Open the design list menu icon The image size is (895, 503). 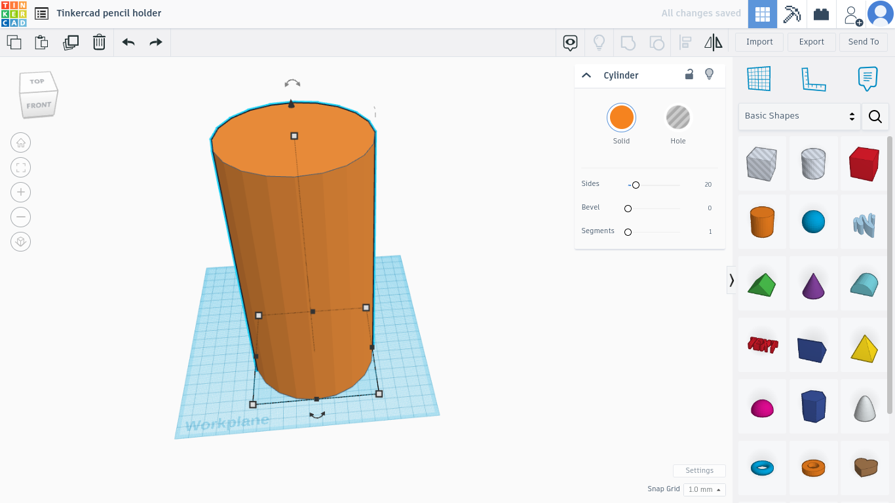pos(41,13)
